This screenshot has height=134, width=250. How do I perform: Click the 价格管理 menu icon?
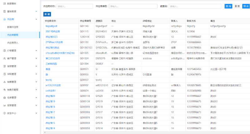click(x=4, y=51)
